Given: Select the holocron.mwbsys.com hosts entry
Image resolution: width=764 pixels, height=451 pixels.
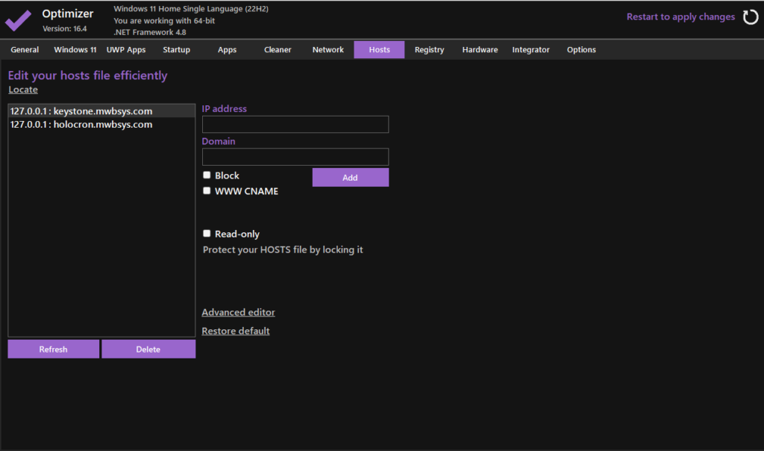Looking at the screenshot, I should tap(81, 125).
